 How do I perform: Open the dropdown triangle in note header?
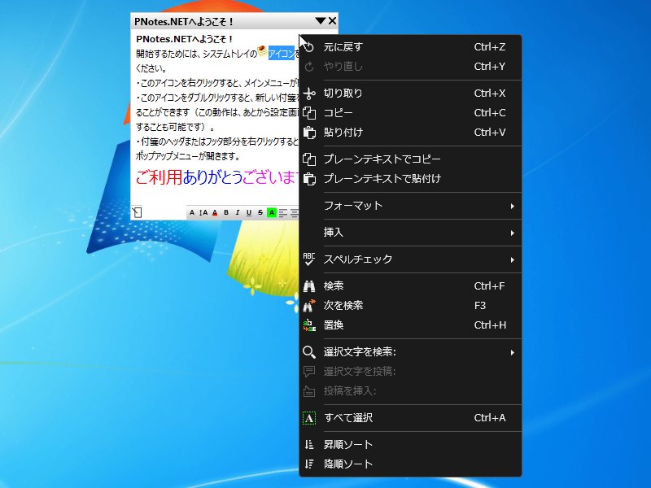(321, 21)
